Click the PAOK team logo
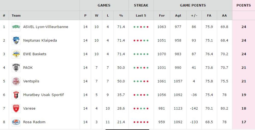The image size is (255, 130). tap(16, 68)
